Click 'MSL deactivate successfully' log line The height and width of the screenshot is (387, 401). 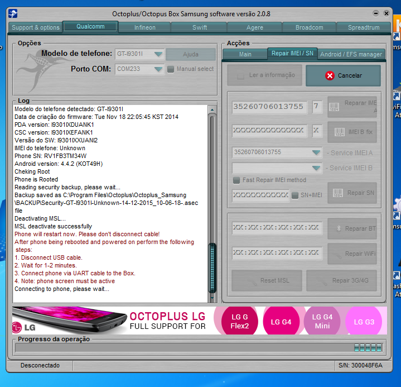click(53, 226)
